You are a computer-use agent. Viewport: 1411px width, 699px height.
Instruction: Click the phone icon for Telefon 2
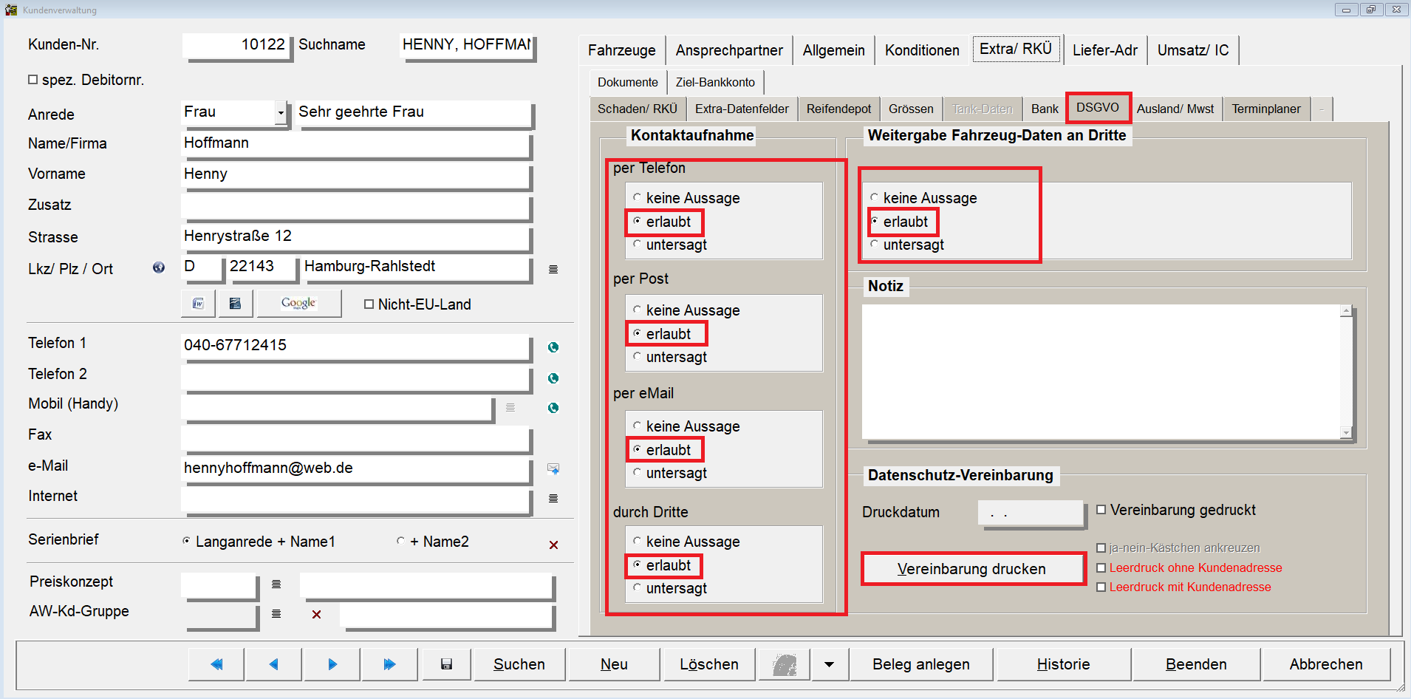(553, 378)
